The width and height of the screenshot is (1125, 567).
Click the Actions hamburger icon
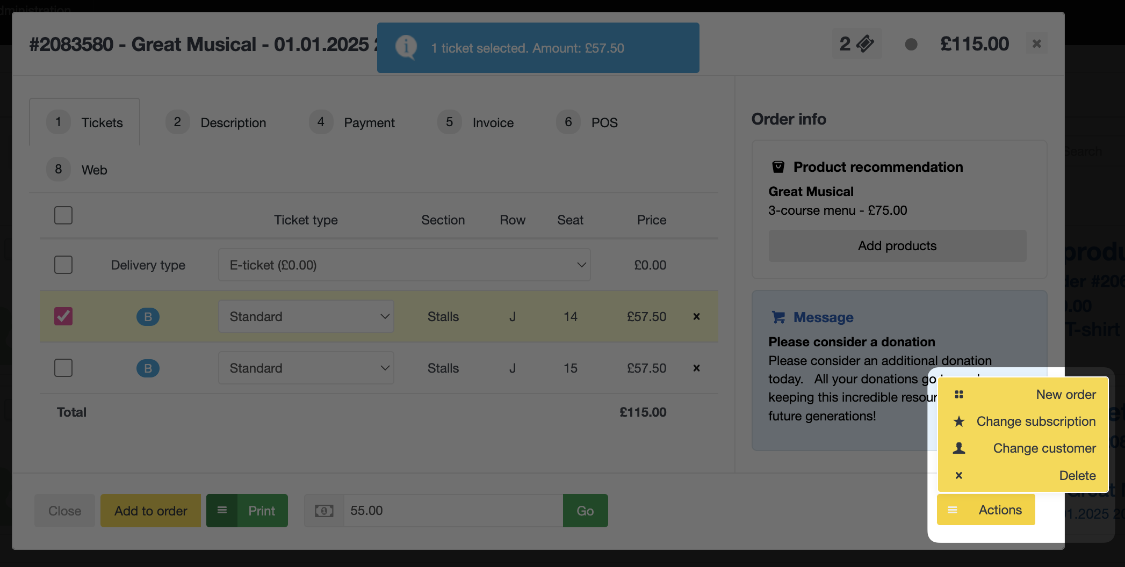pyautogui.click(x=953, y=510)
